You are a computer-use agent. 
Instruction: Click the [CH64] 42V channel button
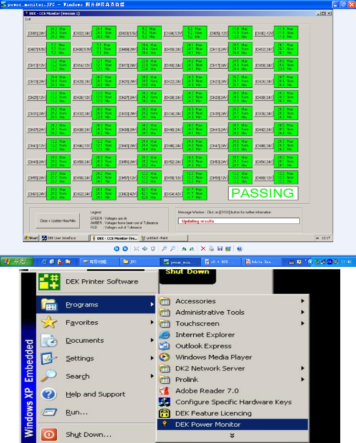tap(173, 194)
